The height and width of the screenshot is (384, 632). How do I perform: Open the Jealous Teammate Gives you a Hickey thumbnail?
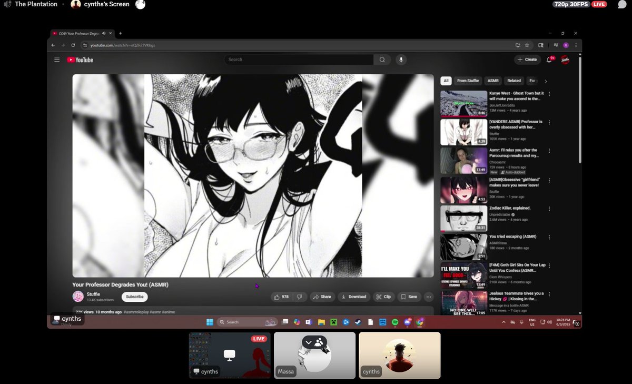point(464,304)
